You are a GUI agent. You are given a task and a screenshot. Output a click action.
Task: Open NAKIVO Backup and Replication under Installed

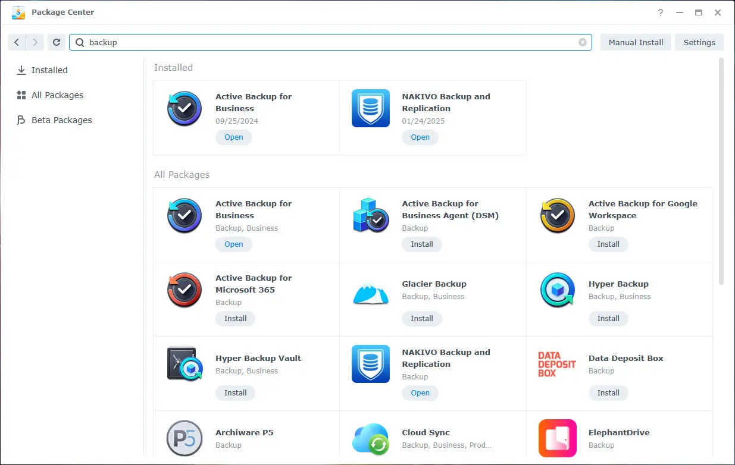pos(420,137)
